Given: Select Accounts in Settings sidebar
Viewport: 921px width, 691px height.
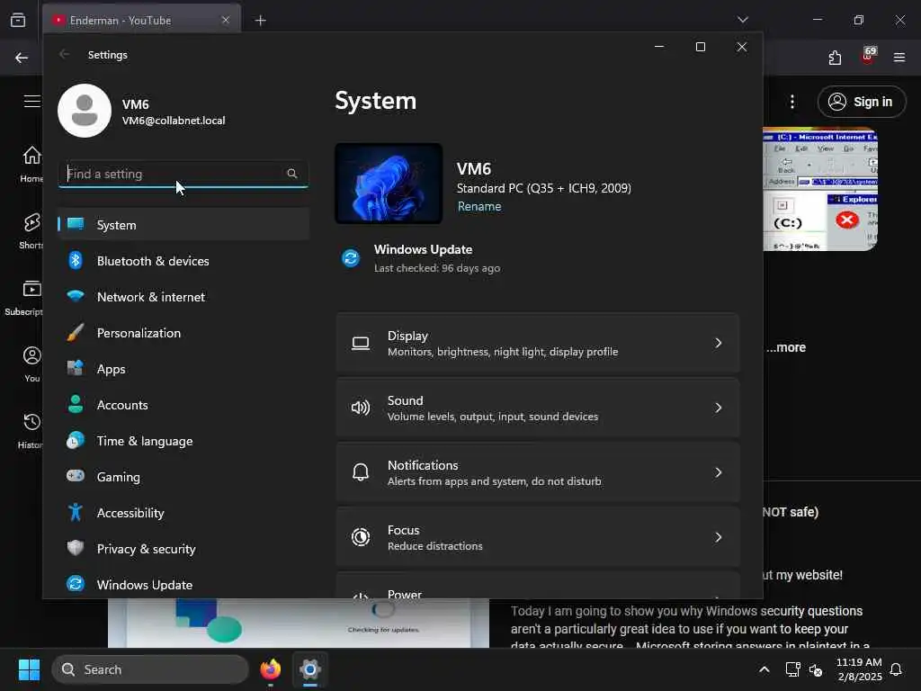Looking at the screenshot, I should coord(183,405).
